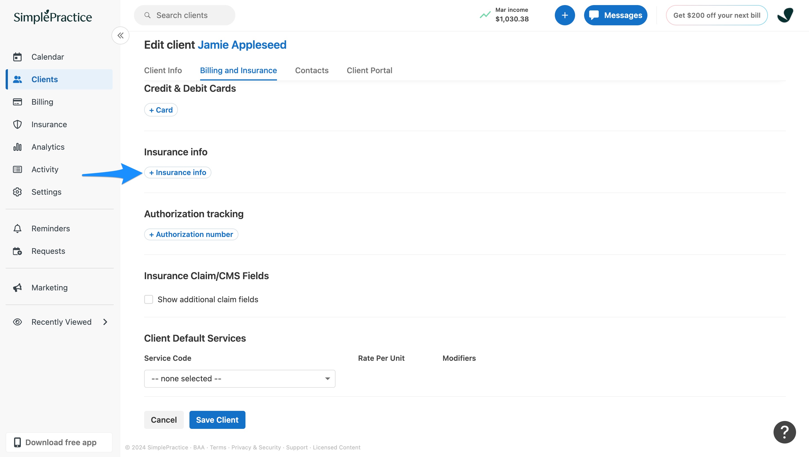Open the Licensed Content footer link
The height and width of the screenshot is (457, 809).
pos(336,447)
